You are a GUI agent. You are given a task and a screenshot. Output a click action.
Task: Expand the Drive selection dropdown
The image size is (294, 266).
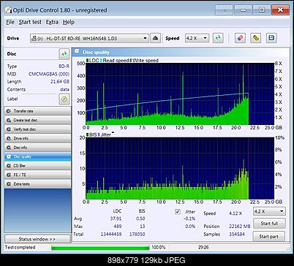(x=145, y=38)
